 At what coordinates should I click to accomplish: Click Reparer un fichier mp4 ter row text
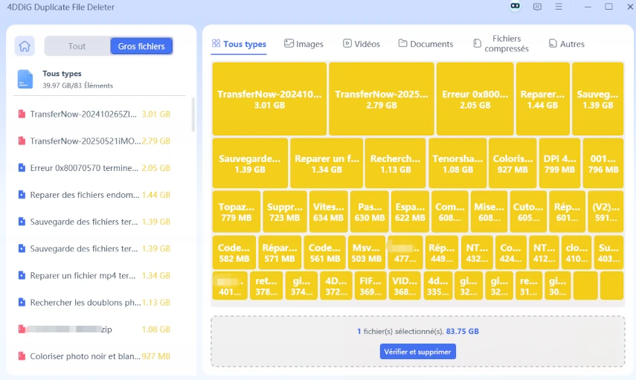pyautogui.click(x=83, y=275)
